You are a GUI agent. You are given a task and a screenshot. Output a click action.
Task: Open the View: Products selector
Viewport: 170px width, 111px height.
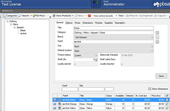tap(63, 16)
